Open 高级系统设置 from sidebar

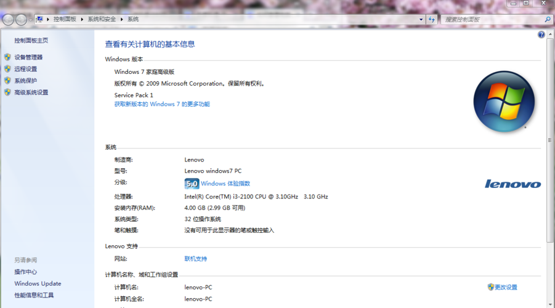[x=31, y=92]
